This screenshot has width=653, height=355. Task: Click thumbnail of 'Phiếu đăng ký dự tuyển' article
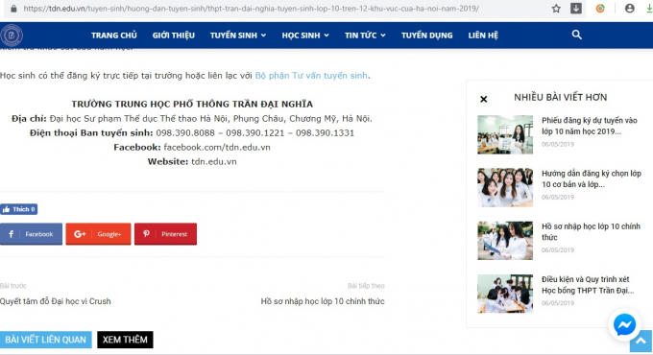click(x=505, y=134)
